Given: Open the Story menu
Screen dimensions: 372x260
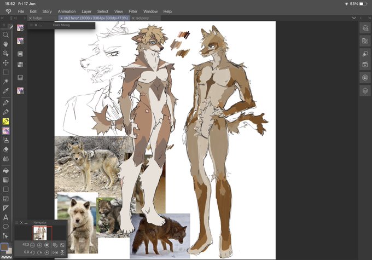Looking at the screenshot, I should (47, 11).
